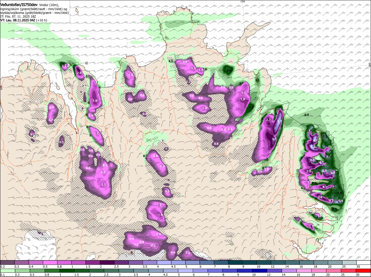371x277 pixels.
Task: Click the 2.2 value near the southeast coast
Action: [x=334, y=209]
